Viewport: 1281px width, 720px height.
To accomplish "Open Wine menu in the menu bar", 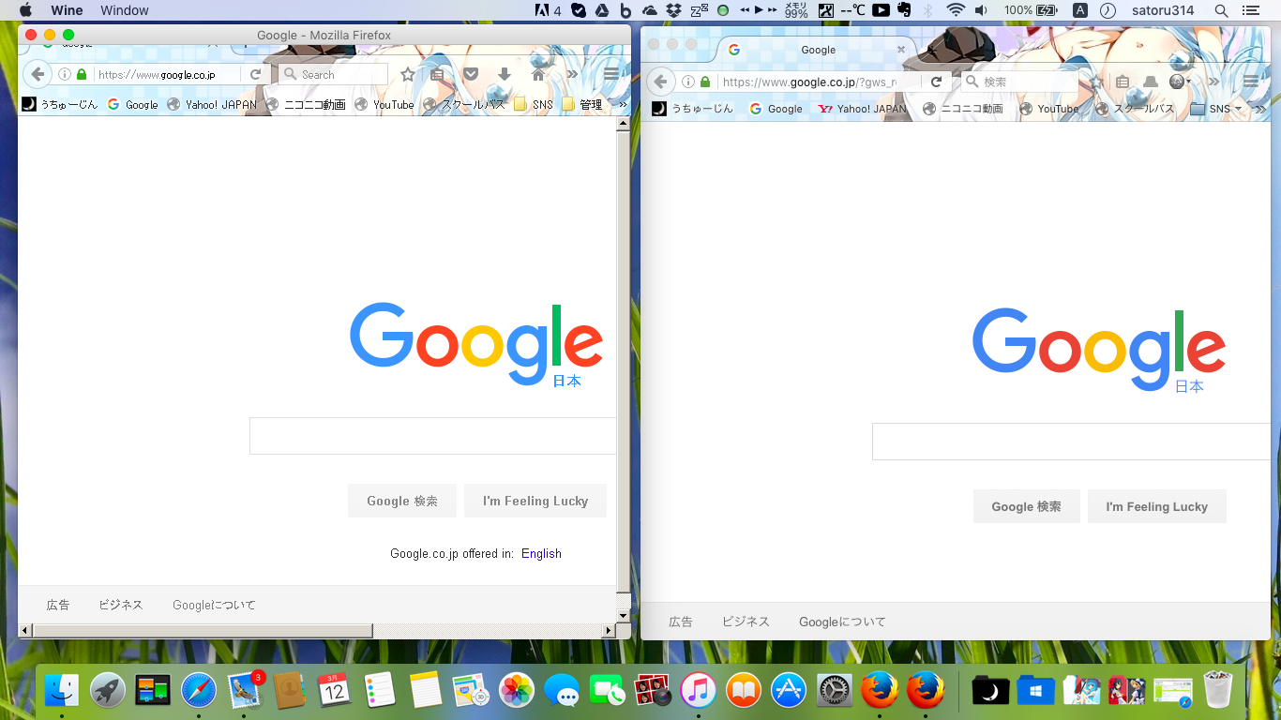I will 67,10.
